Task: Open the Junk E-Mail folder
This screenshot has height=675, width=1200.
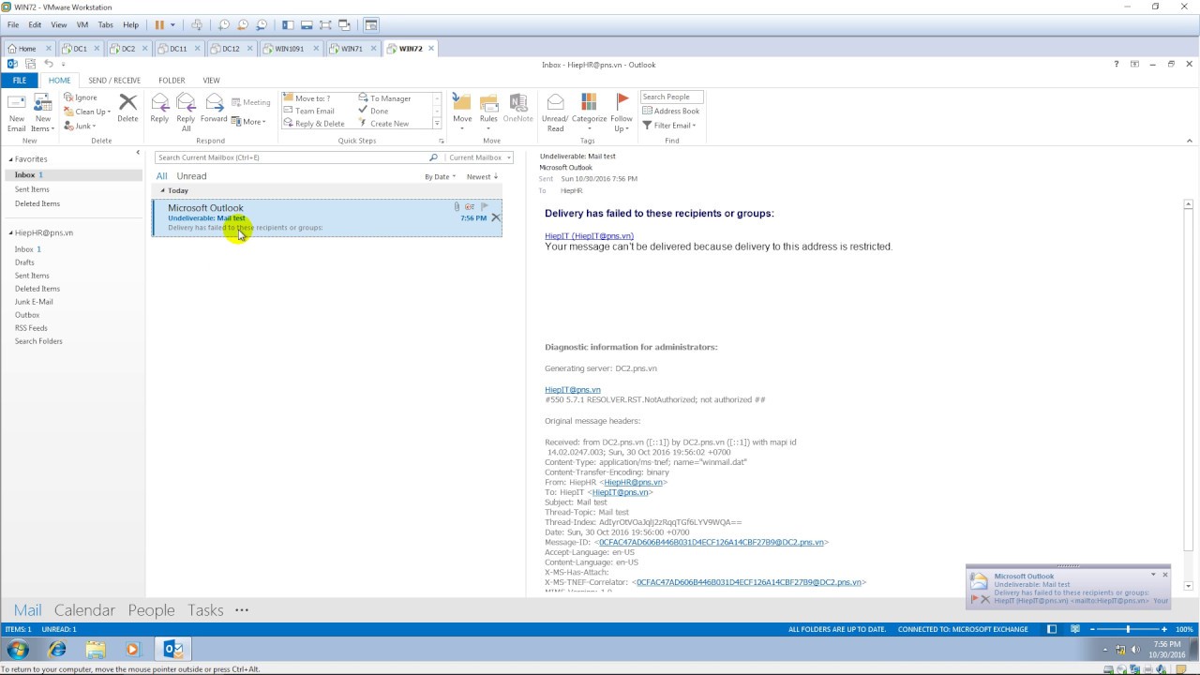Action: pos(34,302)
